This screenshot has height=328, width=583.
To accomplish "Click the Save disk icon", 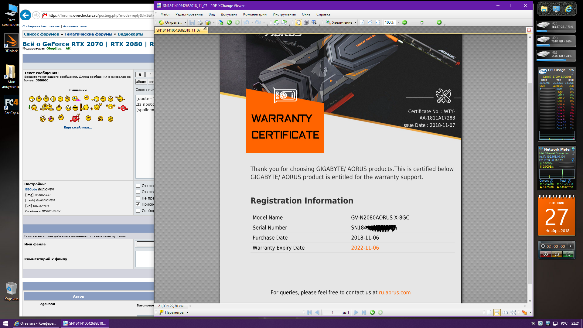I will (192, 22).
